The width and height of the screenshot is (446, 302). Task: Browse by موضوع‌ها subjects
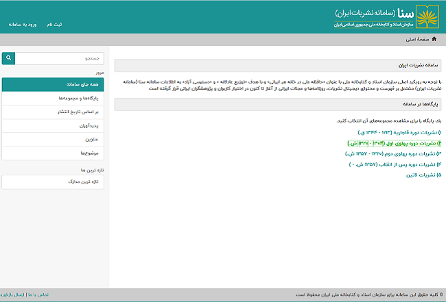(x=53, y=153)
